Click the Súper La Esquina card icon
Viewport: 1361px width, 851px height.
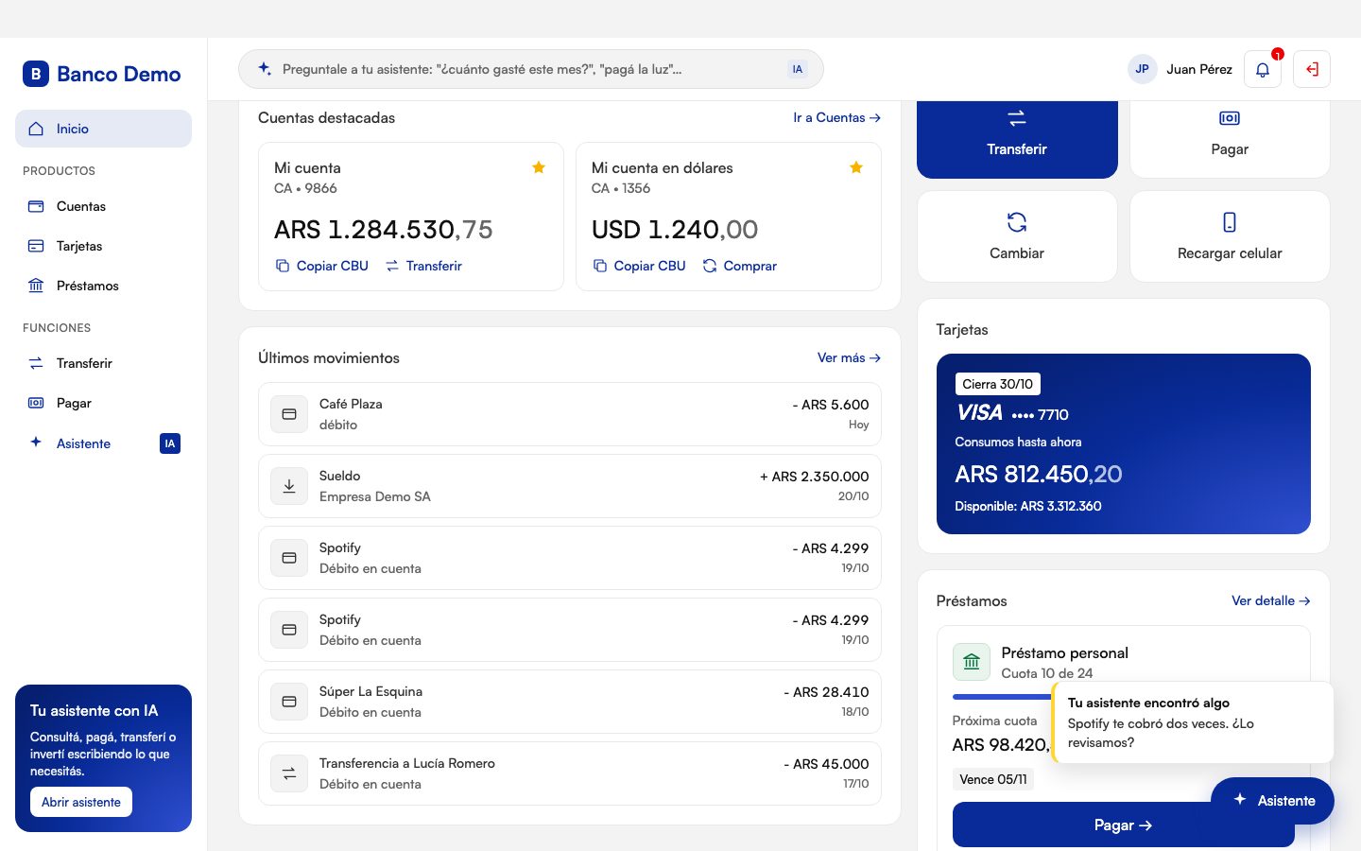289,702
